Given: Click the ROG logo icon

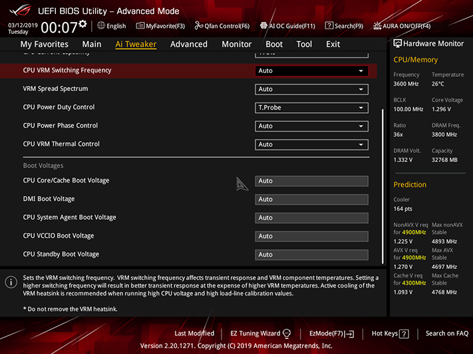Looking at the screenshot, I should pyautogui.click(x=20, y=11).
